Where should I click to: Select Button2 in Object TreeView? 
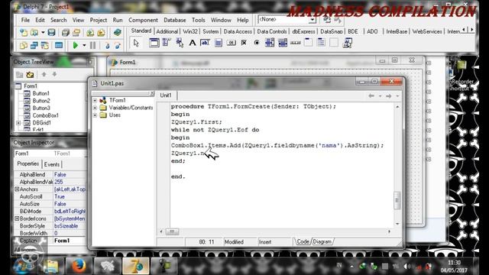tap(41, 101)
